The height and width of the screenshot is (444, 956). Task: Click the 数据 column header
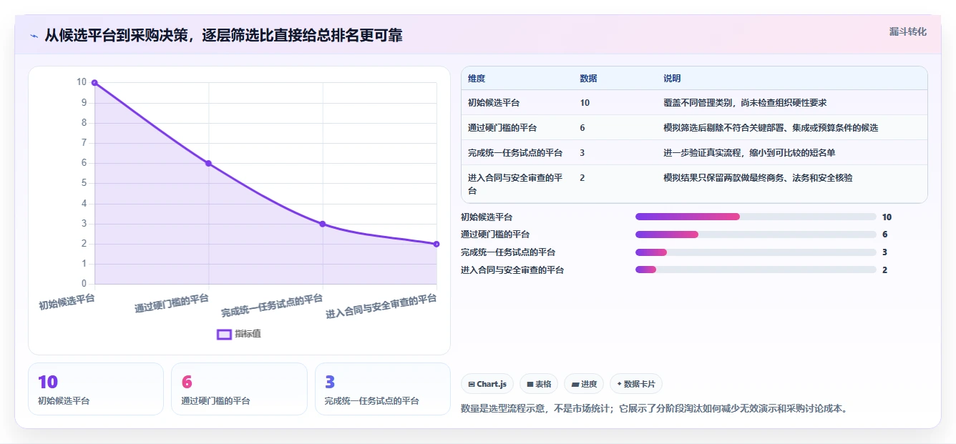click(x=588, y=79)
